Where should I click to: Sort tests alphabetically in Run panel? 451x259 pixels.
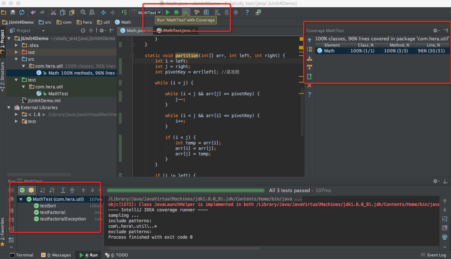(x=43, y=190)
